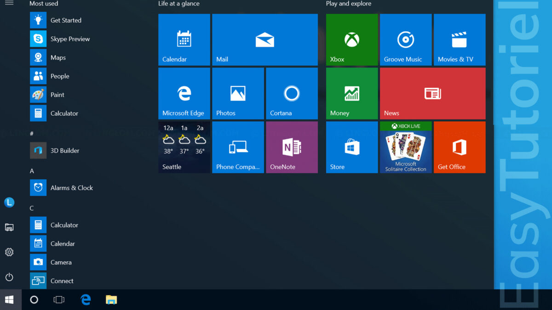Open the user account L avatar
552x310 pixels.
pyautogui.click(x=9, y=202)
